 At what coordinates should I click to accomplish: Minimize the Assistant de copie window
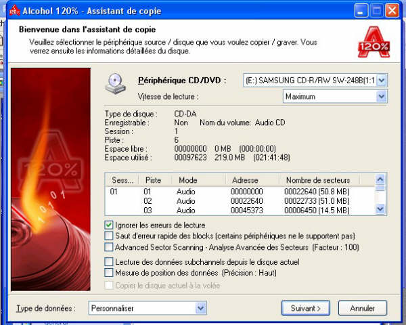point(361,11)
